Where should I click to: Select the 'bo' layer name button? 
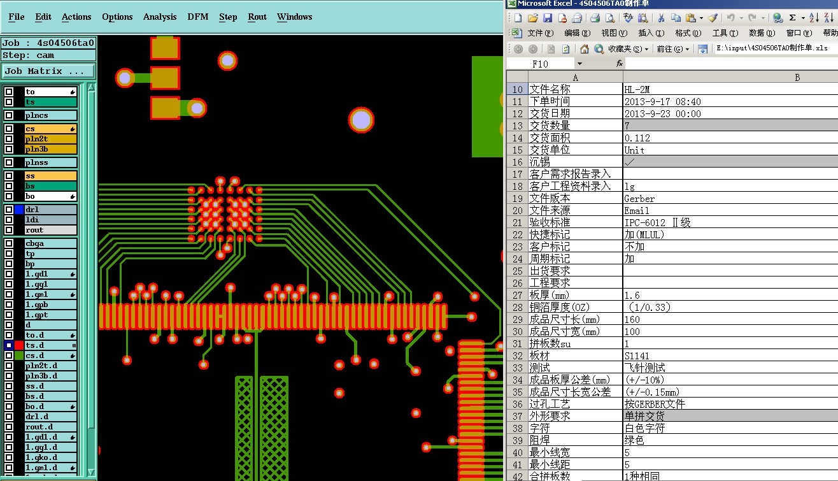[51, 196]
